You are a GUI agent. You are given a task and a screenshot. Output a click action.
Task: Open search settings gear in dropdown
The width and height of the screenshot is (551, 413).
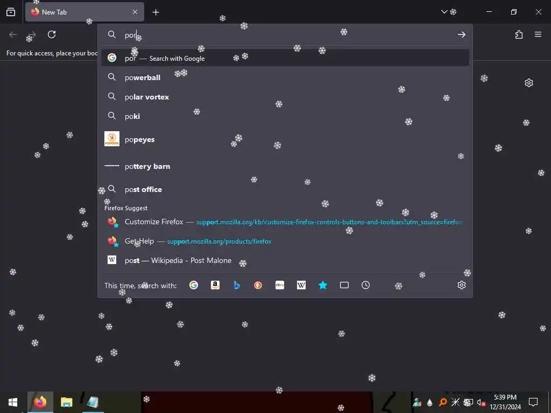point(461,285)
